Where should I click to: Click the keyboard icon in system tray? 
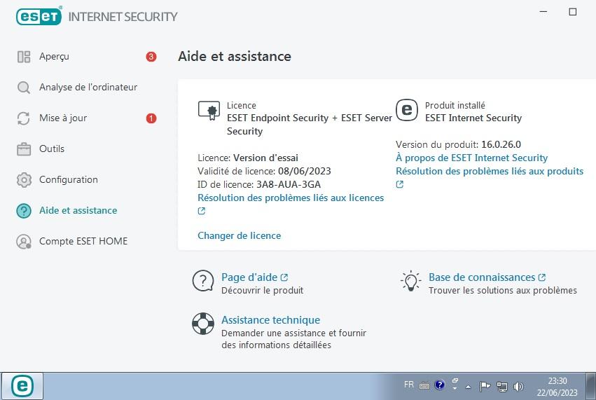424,386
